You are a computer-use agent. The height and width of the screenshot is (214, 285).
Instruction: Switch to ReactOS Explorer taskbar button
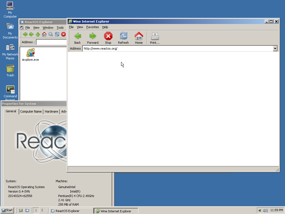click(71, 211)
